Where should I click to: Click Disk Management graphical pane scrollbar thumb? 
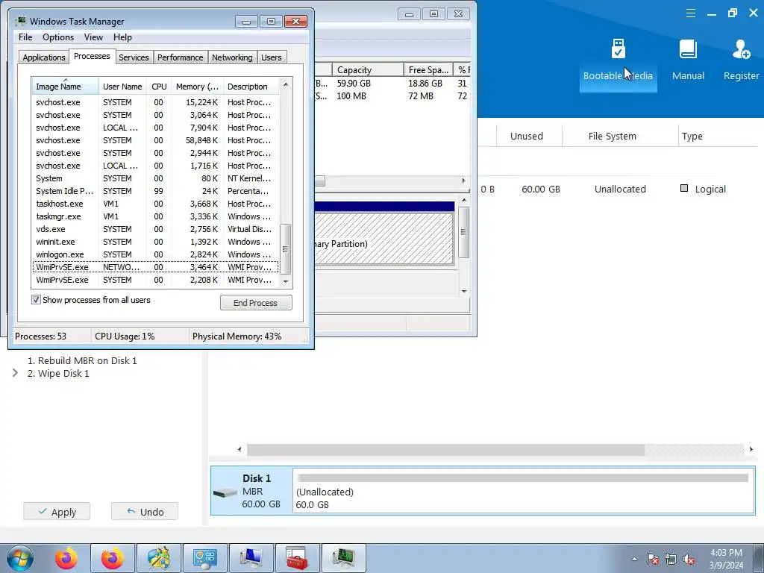pyautogui.click(x=463, y=232)
